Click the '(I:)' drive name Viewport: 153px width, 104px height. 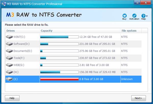[x=16, y=79]
